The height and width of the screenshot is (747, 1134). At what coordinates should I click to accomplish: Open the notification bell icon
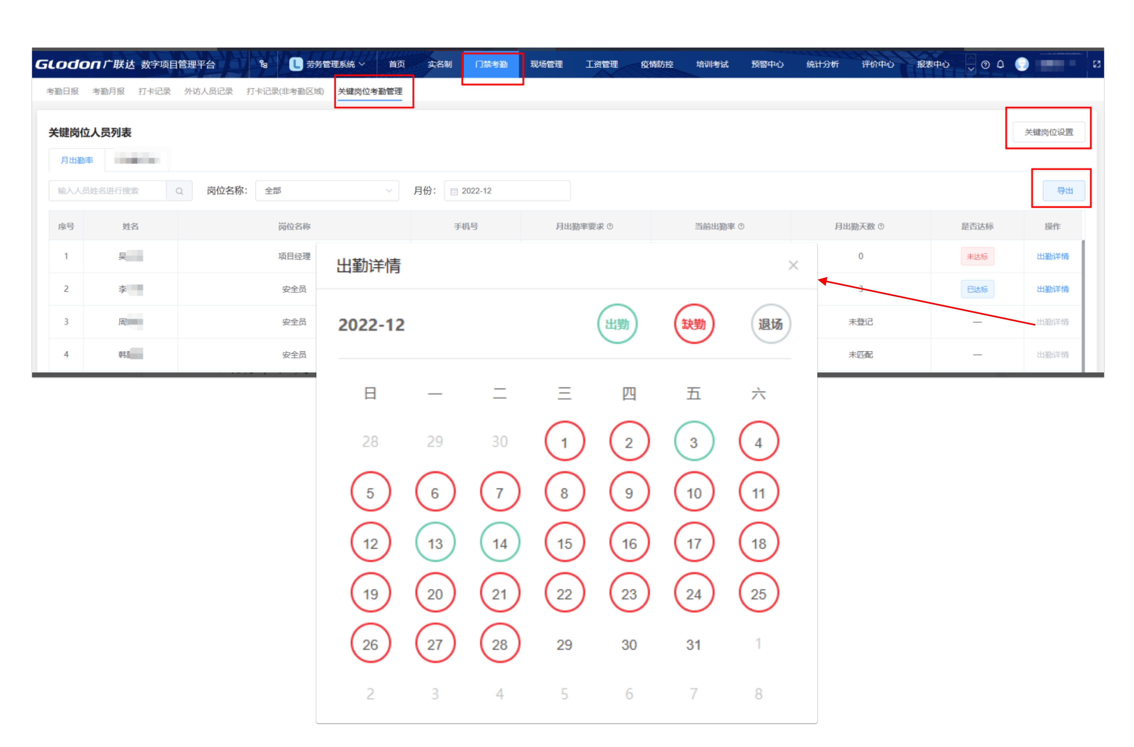(x=1000, y=64)
